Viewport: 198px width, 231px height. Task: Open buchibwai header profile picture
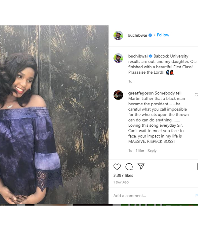coord(118,35)
